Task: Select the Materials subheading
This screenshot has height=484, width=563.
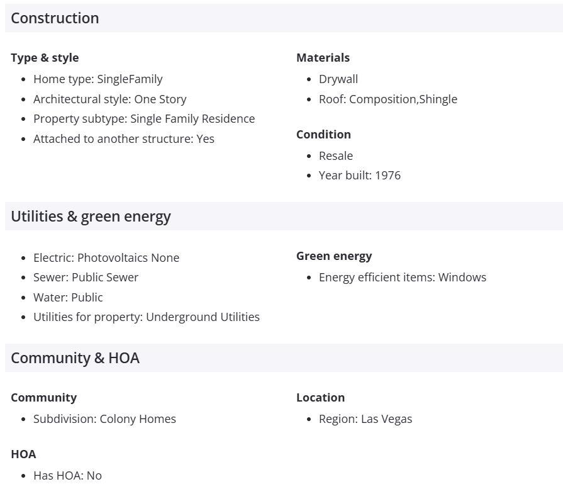Action: coord(323,58)
